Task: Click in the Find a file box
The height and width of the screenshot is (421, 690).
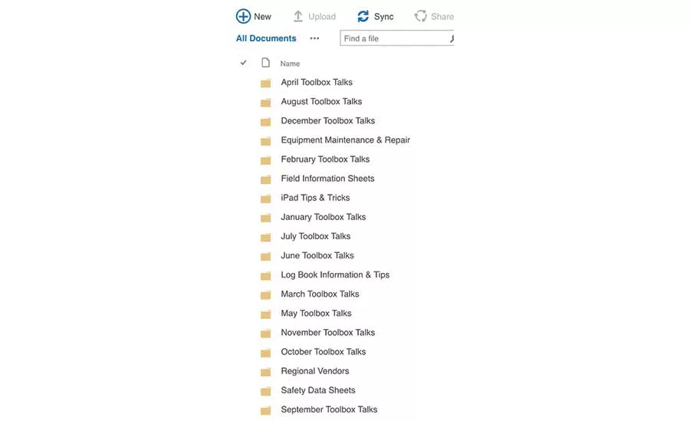Action: point(396,38)
